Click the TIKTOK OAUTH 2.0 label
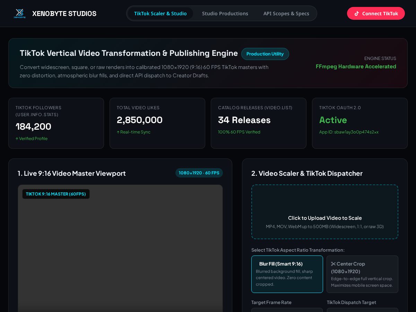 click(340, 108)
